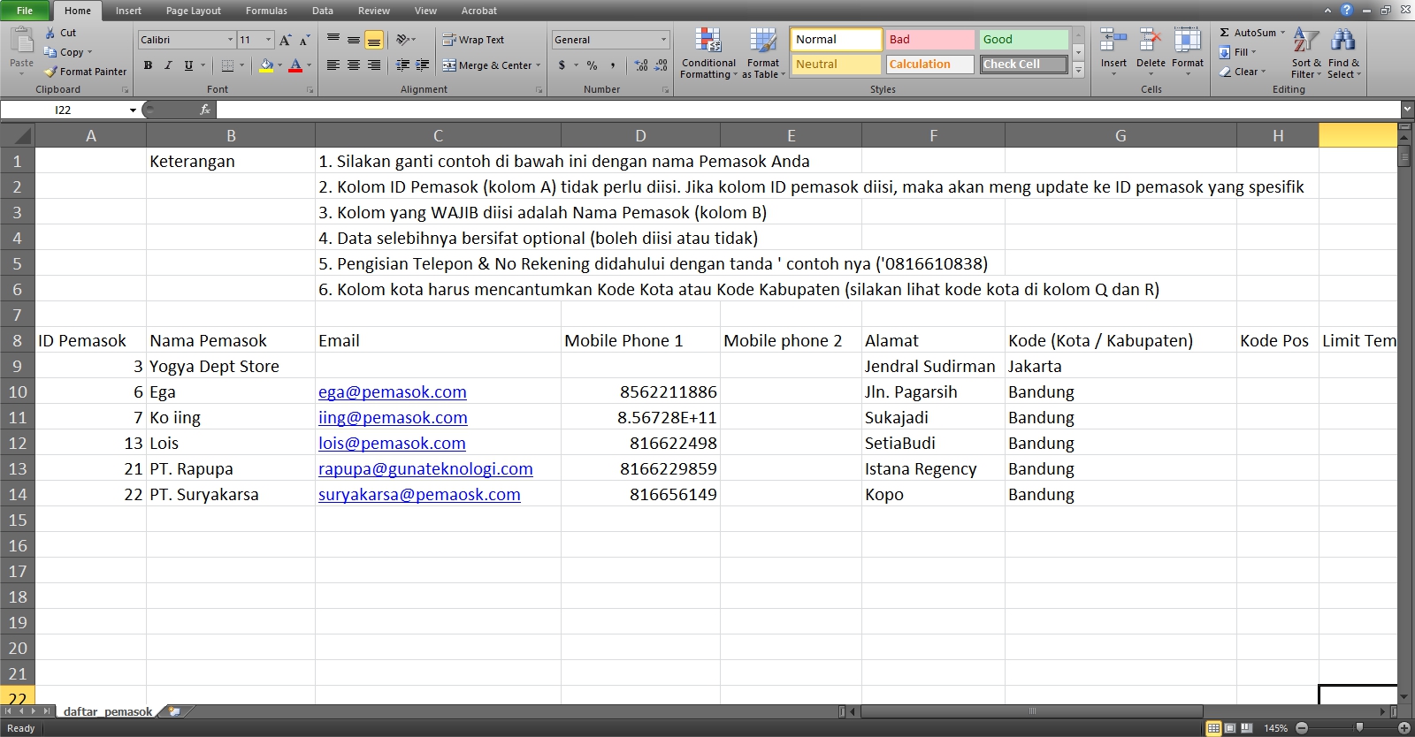Open the ega@pemasok.com email link
The image size is (1415, 737).
392,392
